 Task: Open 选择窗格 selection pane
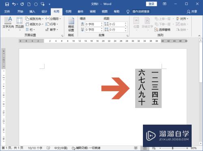tap(162, 30)
